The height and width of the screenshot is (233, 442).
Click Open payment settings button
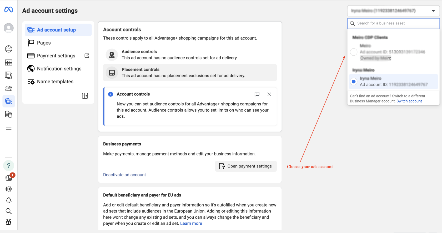point(246,166)
